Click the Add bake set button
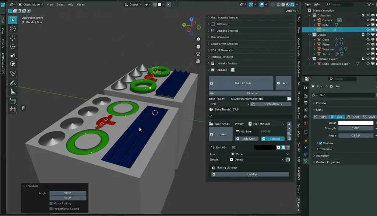Screen dimensions: 377x216 pos(283,83)
